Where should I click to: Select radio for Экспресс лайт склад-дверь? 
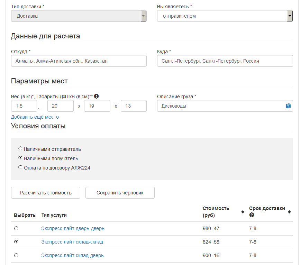coord(16,255)
